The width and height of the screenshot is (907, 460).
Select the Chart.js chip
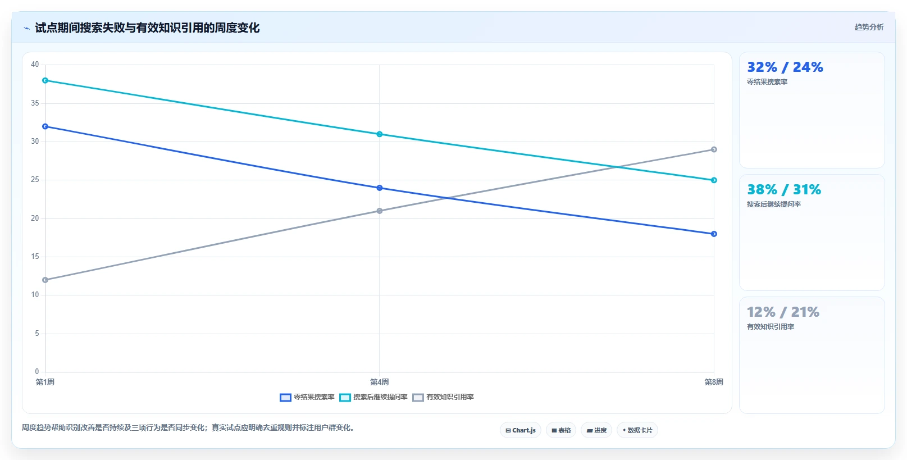click(x=521, y=430)
